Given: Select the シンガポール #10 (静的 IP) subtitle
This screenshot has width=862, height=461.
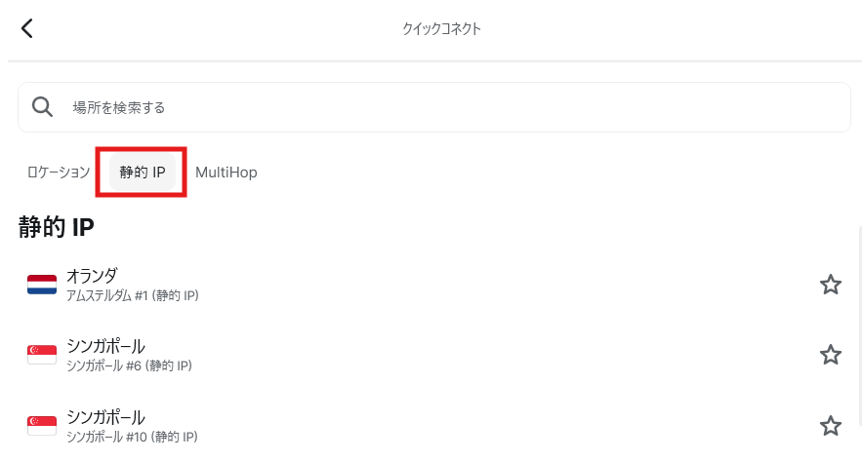Looking at the screenshot, I should coord(132,436).
